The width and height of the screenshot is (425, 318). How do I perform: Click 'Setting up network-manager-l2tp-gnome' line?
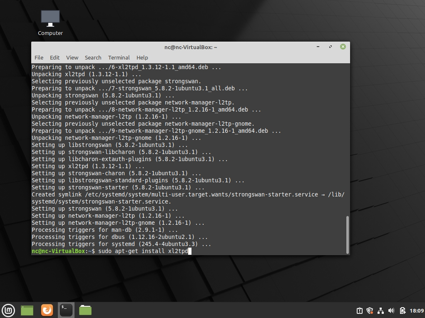coord(118,223)
